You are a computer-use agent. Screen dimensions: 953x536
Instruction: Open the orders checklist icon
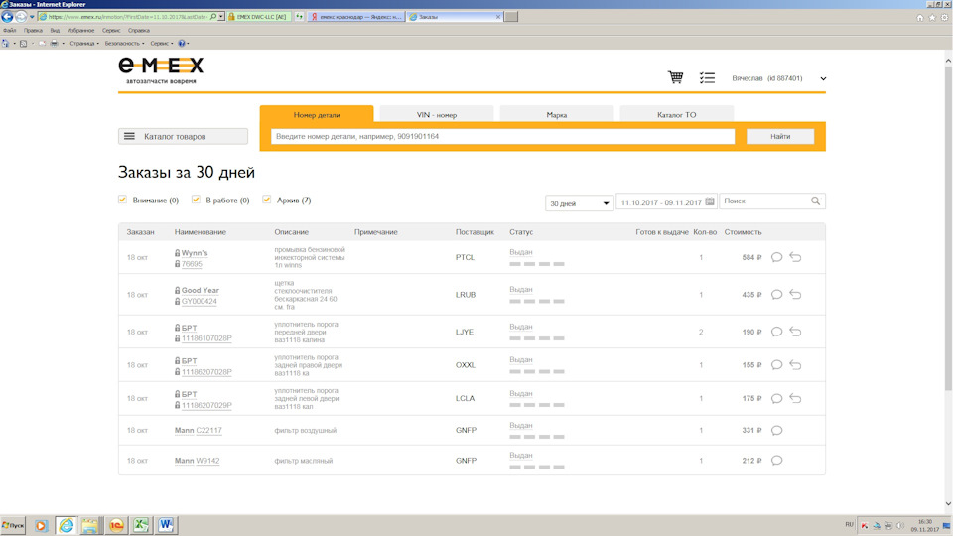pos(707,77)
